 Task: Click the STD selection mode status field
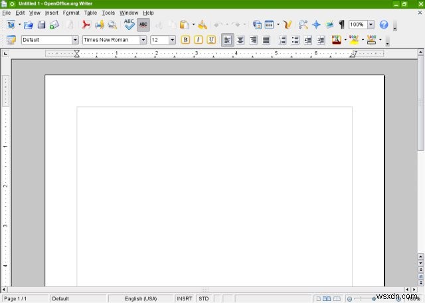pos(204,298)
